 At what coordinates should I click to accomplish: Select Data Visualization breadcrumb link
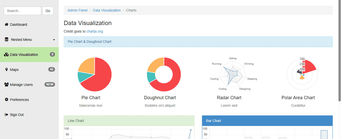107,10
